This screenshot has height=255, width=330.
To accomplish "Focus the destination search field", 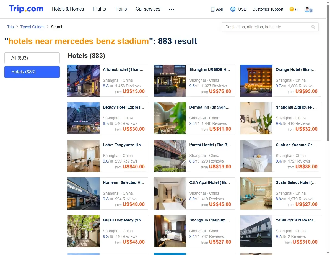I will click(x=270, y=27).
